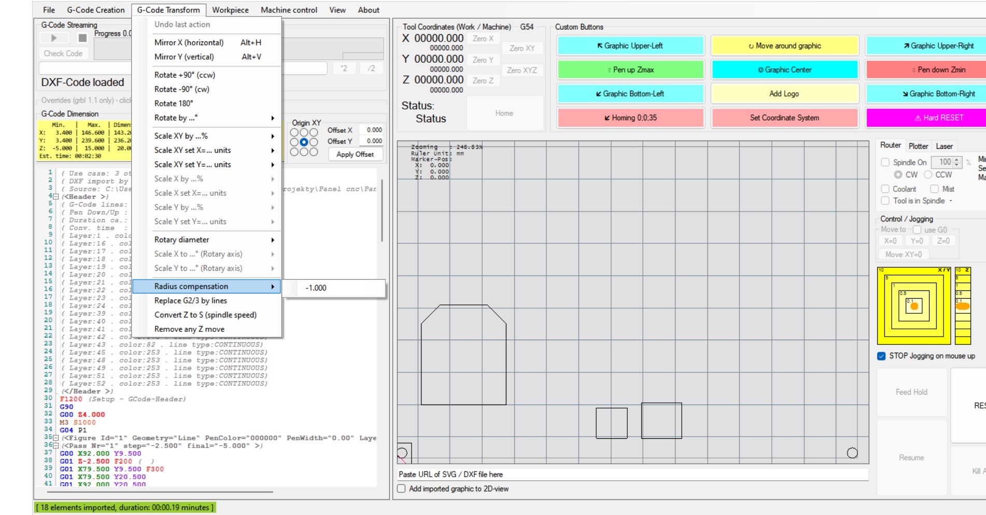This screenshot has height=515, width=986.
Task: Click the Apply Offset button
Action: click(355, 155)
